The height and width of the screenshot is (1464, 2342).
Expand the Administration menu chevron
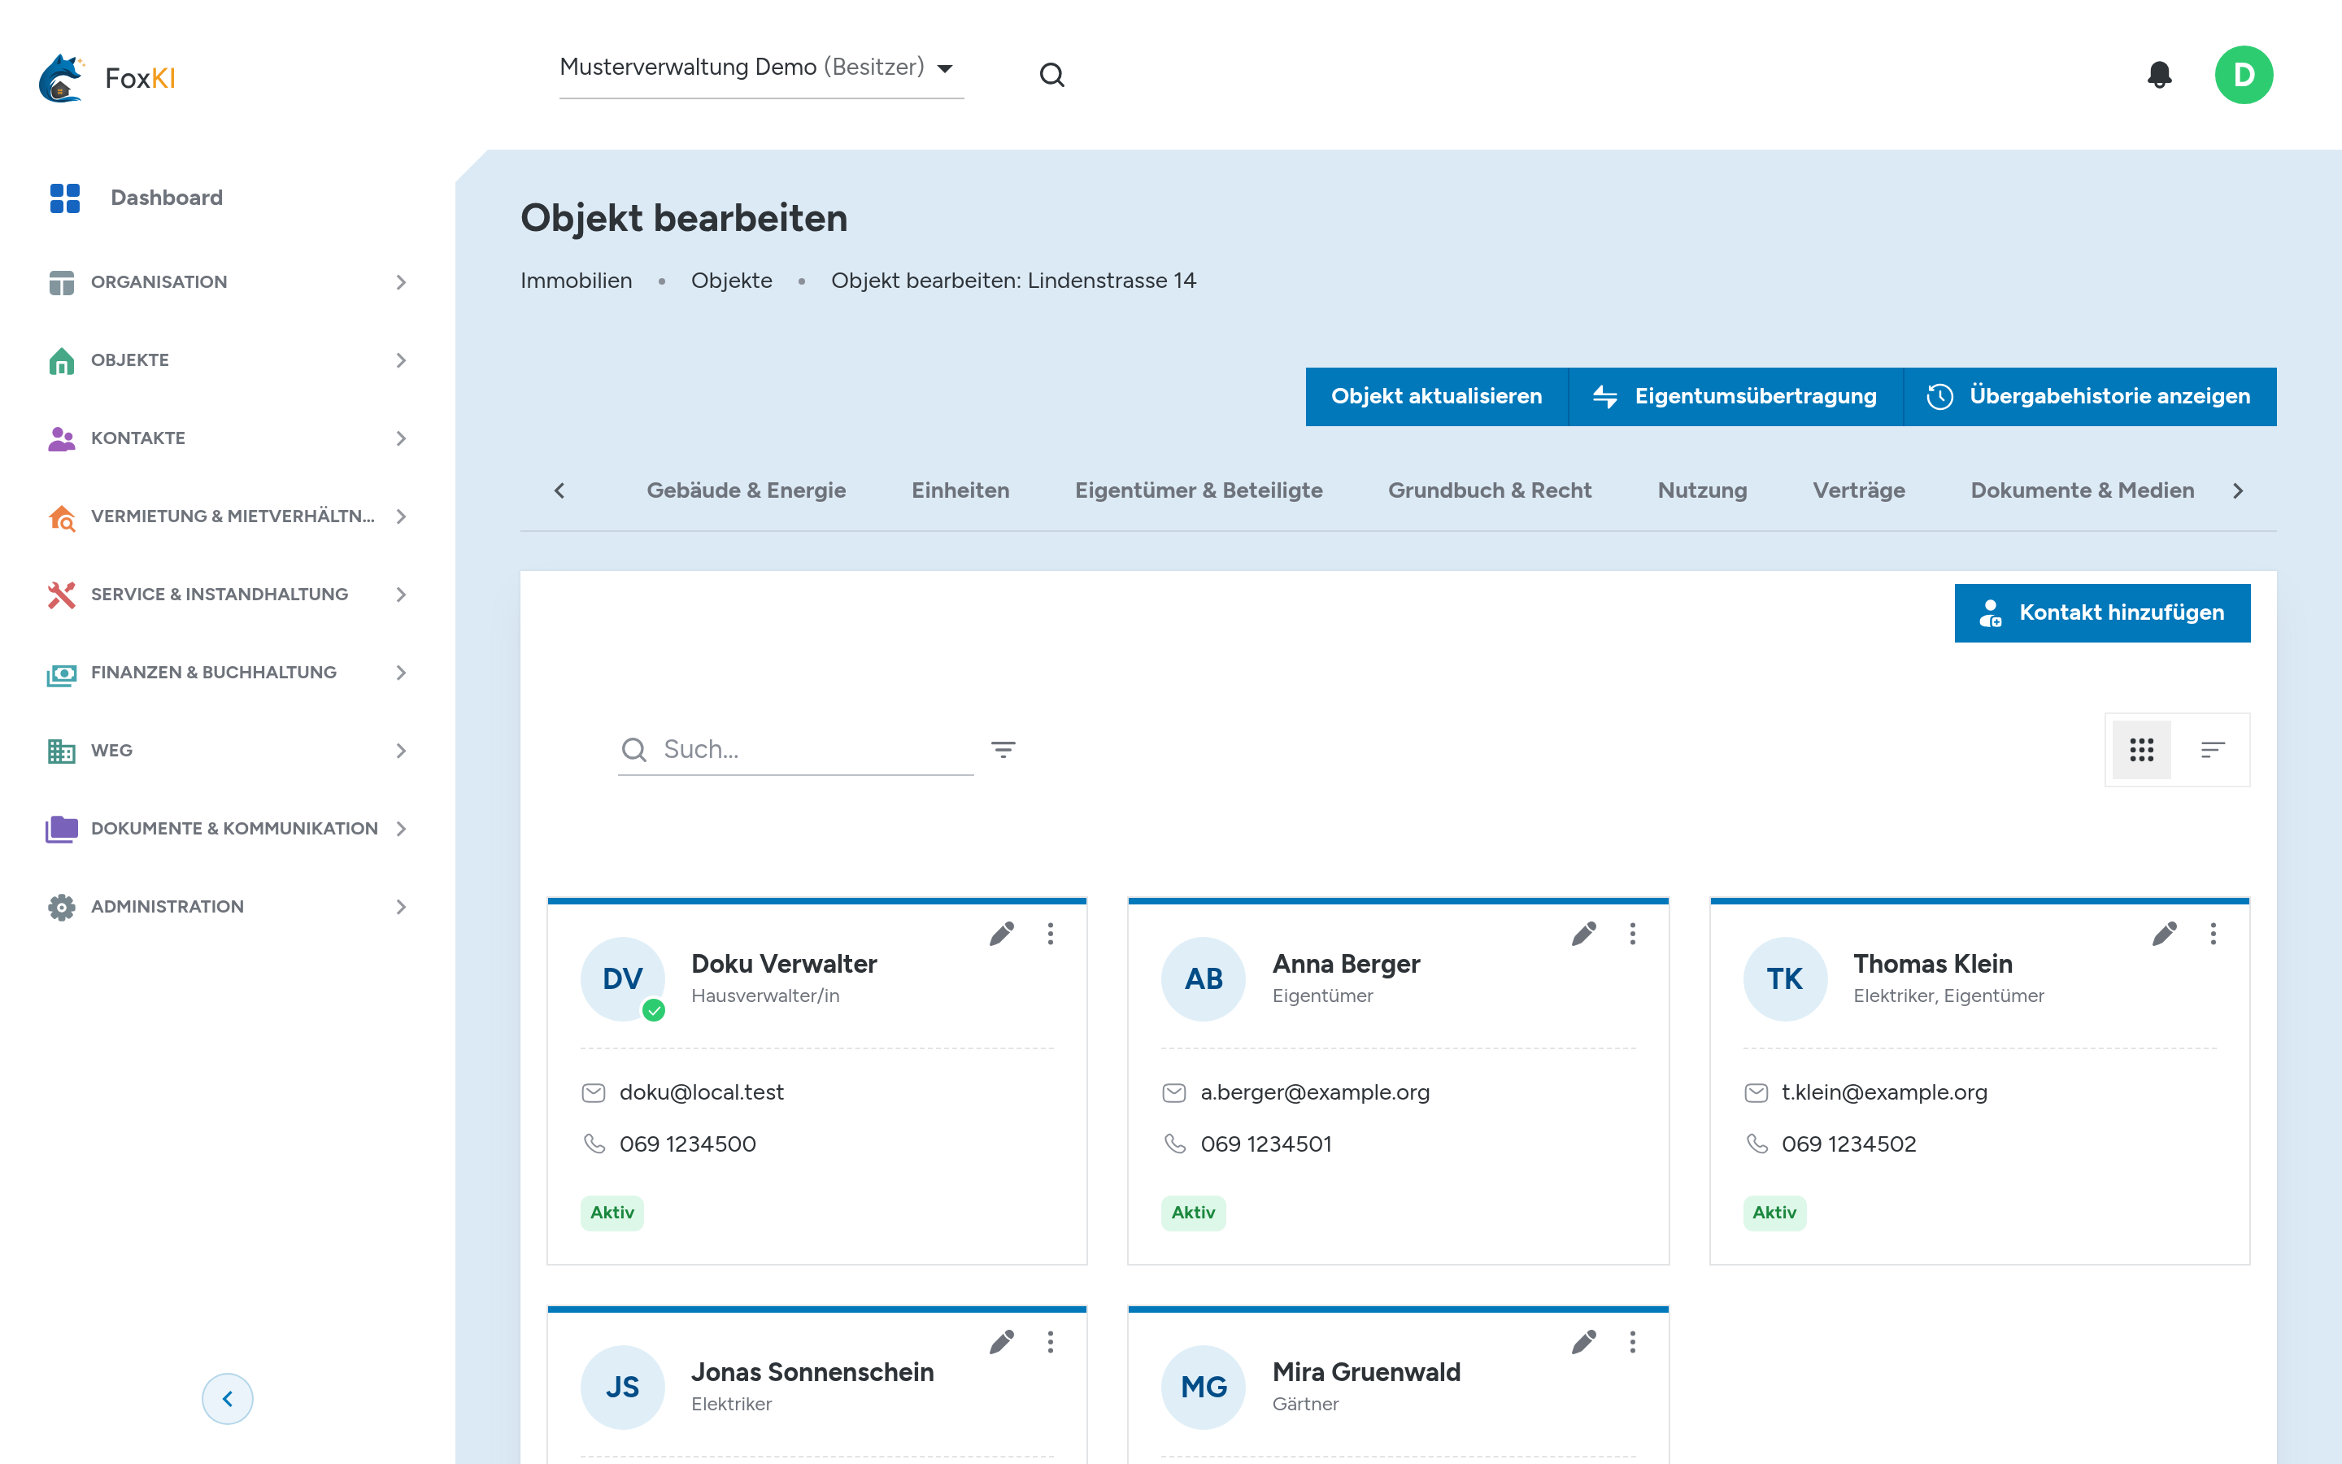coord(401,907)
